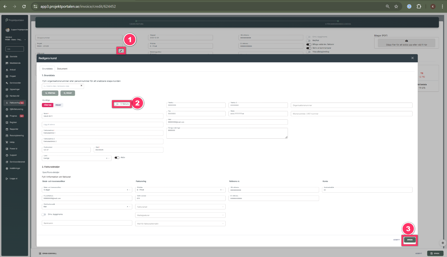Open Meddelande in the sidebar
447x257 pixels.
pyautogui.click(x=15, y=63)
